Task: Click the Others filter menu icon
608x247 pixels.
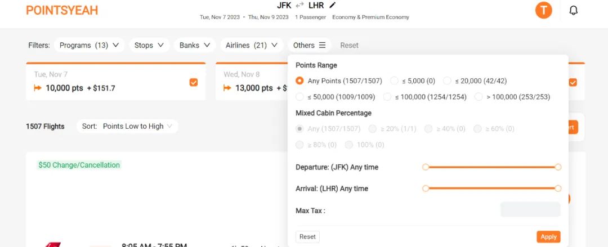Action: point(322,45)
